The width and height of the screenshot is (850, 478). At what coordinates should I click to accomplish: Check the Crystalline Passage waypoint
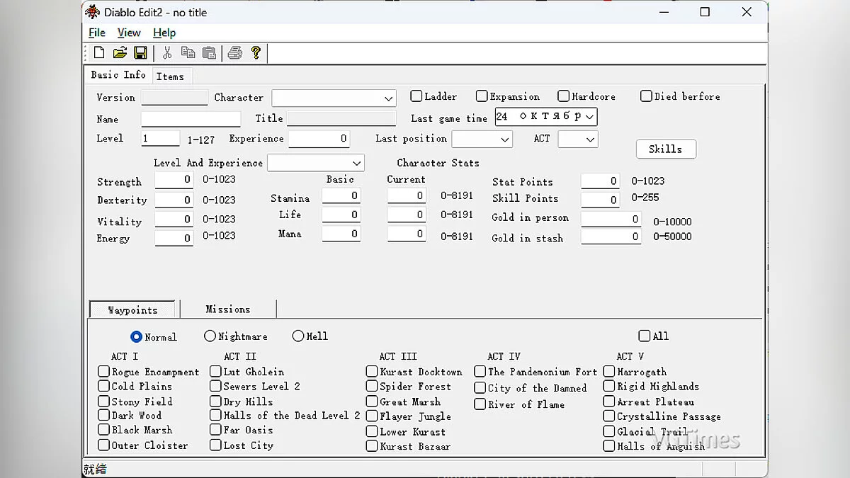click(x=608, y=416)
